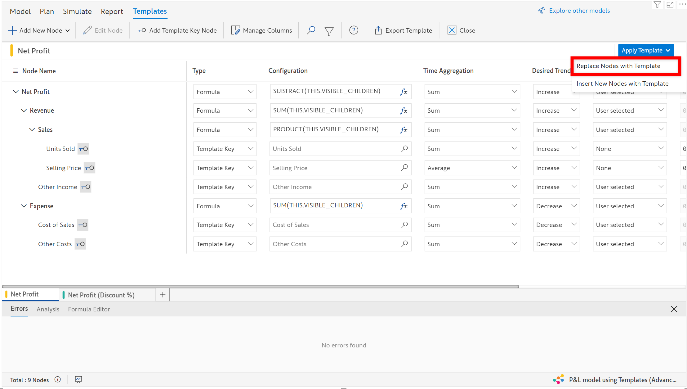The image size is (687, 389).
Task: Click the Export Template button
Action: tap(403, 30)
